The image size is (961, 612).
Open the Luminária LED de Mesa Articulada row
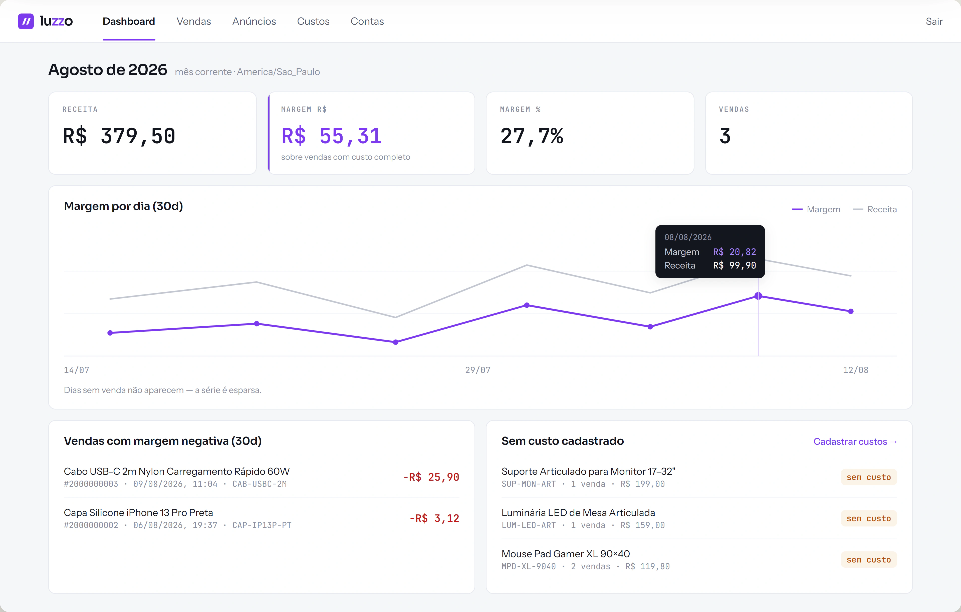pos(699,518)
